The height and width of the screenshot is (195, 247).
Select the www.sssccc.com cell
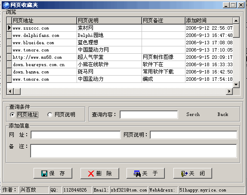[x=44, y=28]
